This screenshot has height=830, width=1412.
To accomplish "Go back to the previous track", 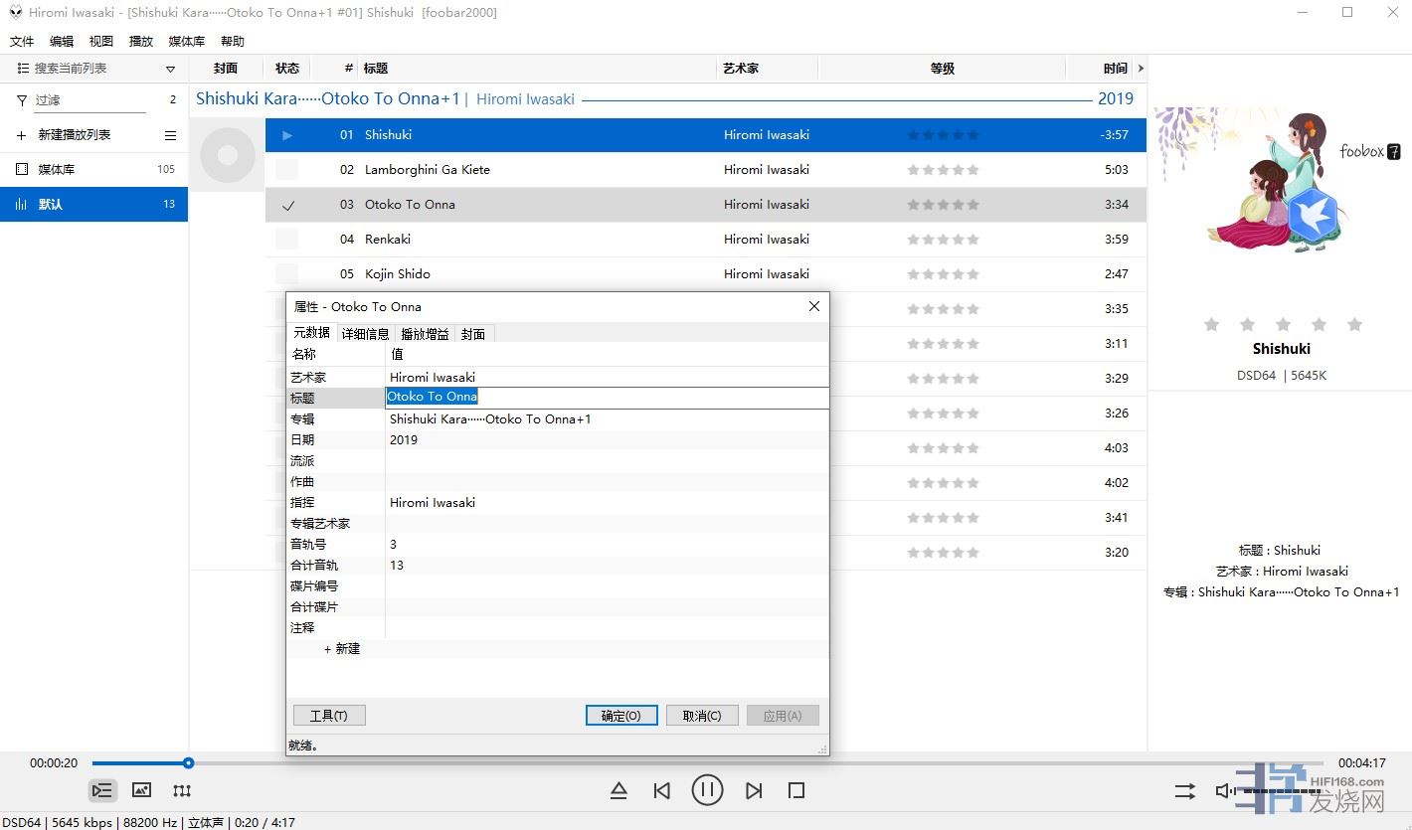I will click(x=661, y=790).
